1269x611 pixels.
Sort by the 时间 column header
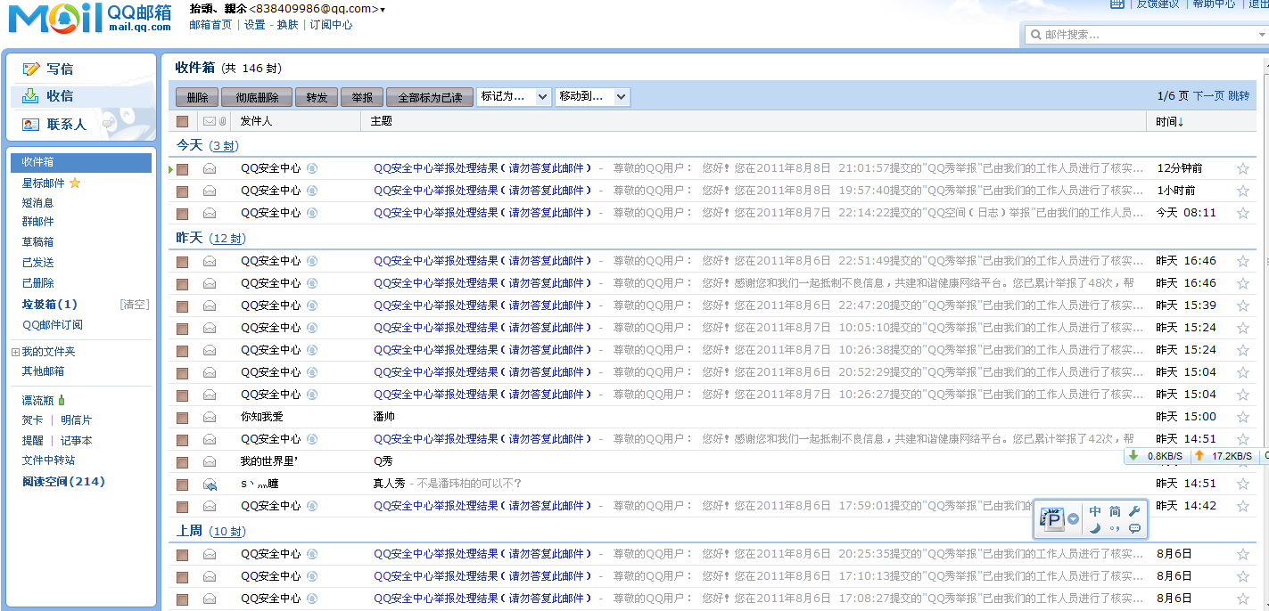1170,121
